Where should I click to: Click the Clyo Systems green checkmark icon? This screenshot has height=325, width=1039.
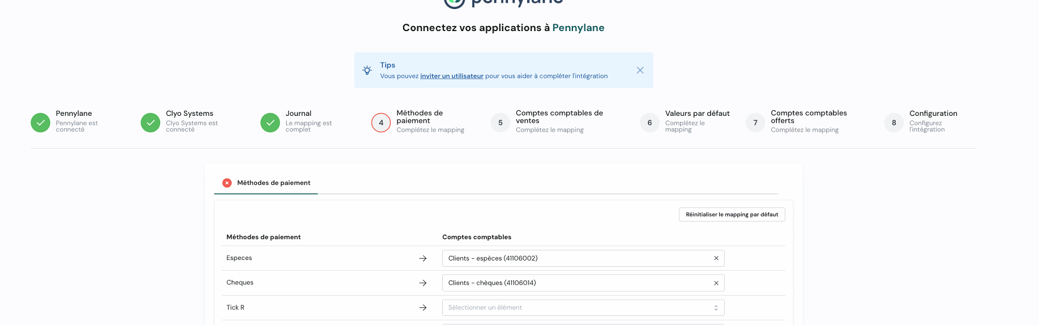tap(150, 123)
